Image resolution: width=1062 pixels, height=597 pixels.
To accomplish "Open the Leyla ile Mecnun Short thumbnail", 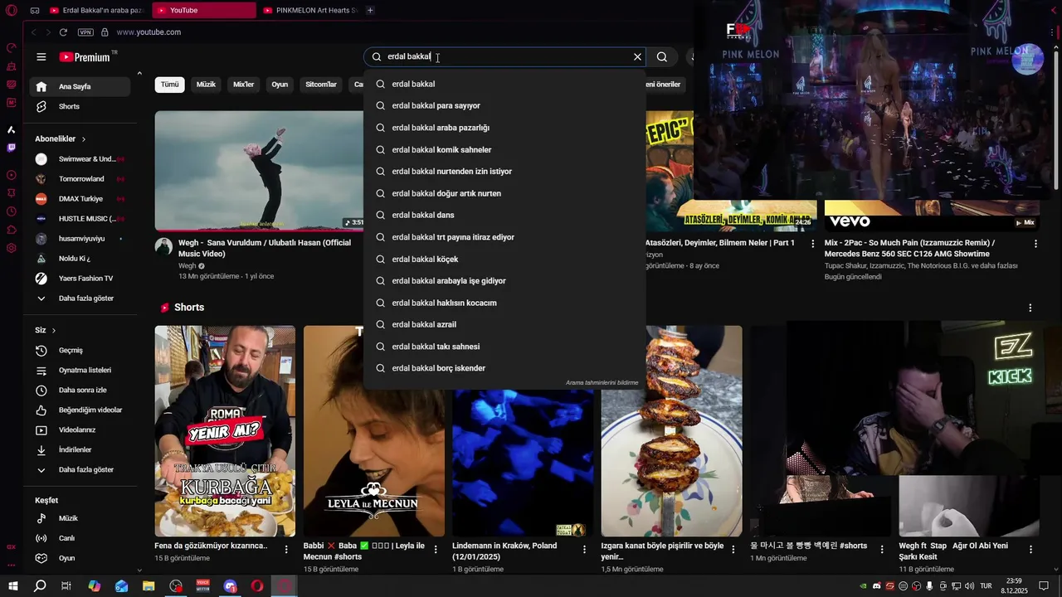I will [x=373, y=431].
